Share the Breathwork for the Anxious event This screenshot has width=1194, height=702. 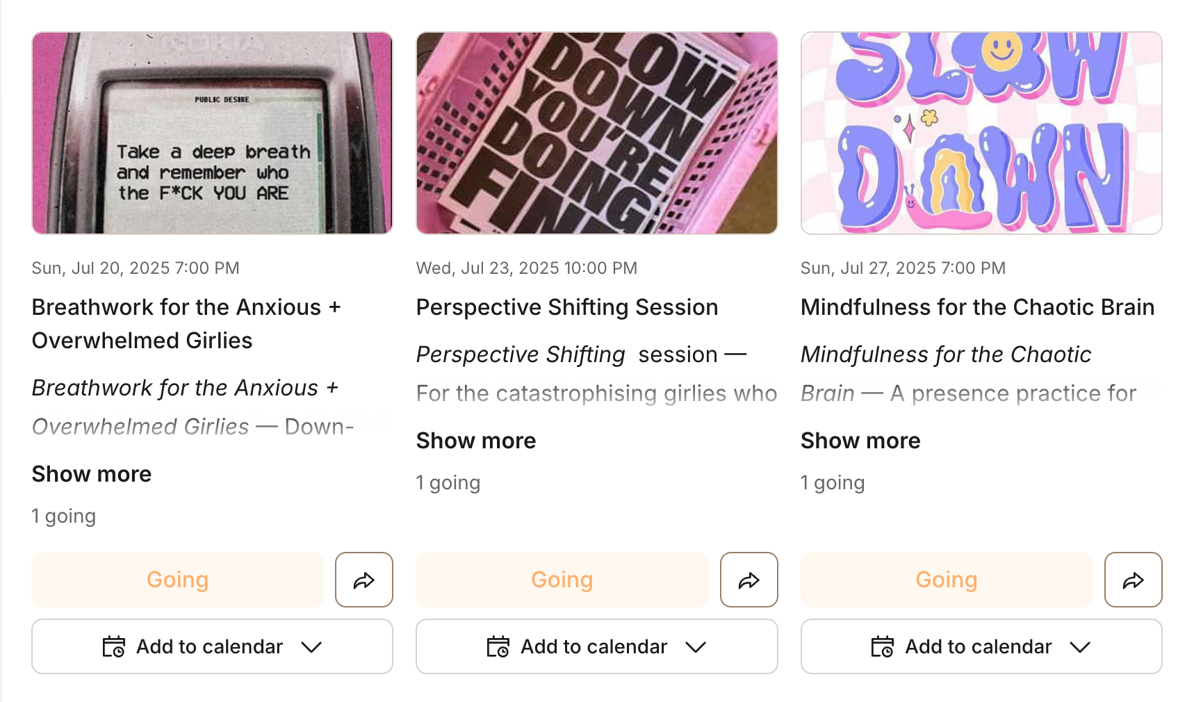pyautogui.click(x=364, y=580)
